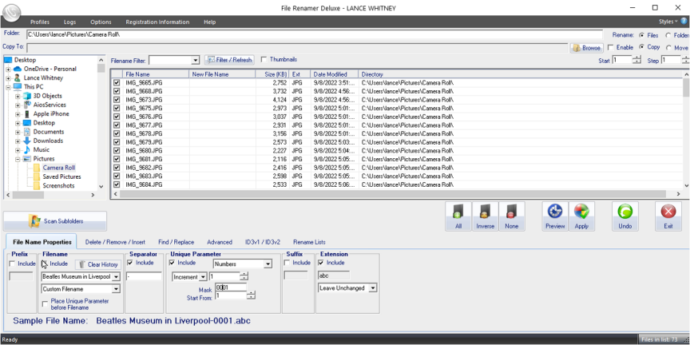Scan Subfolders in selected folder
The height and width of the screenshot is (345, 690).
pos(55,220)
